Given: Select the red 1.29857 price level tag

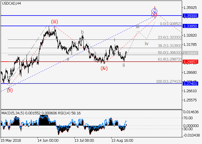Looking at the screenshot, I should 191,62.
